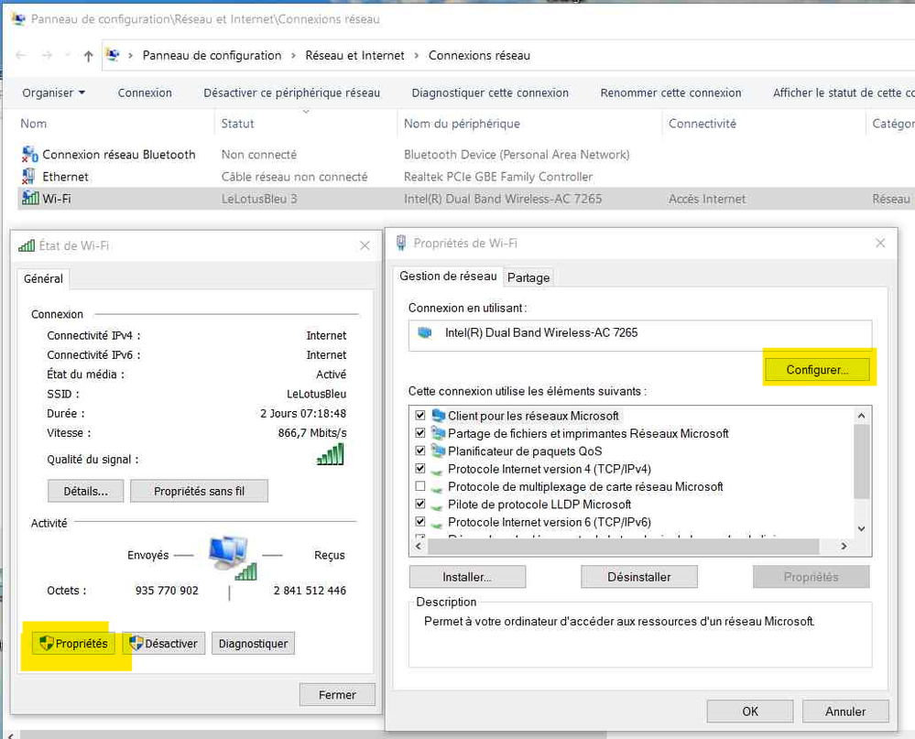Click Désactiver ce périphérique réseau toolbar item

pos(291,92)
